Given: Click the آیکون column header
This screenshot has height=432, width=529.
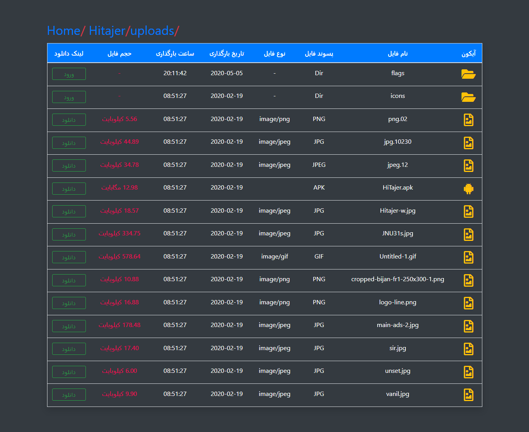Looking at the screenshot, I should (x=469, y=53).
